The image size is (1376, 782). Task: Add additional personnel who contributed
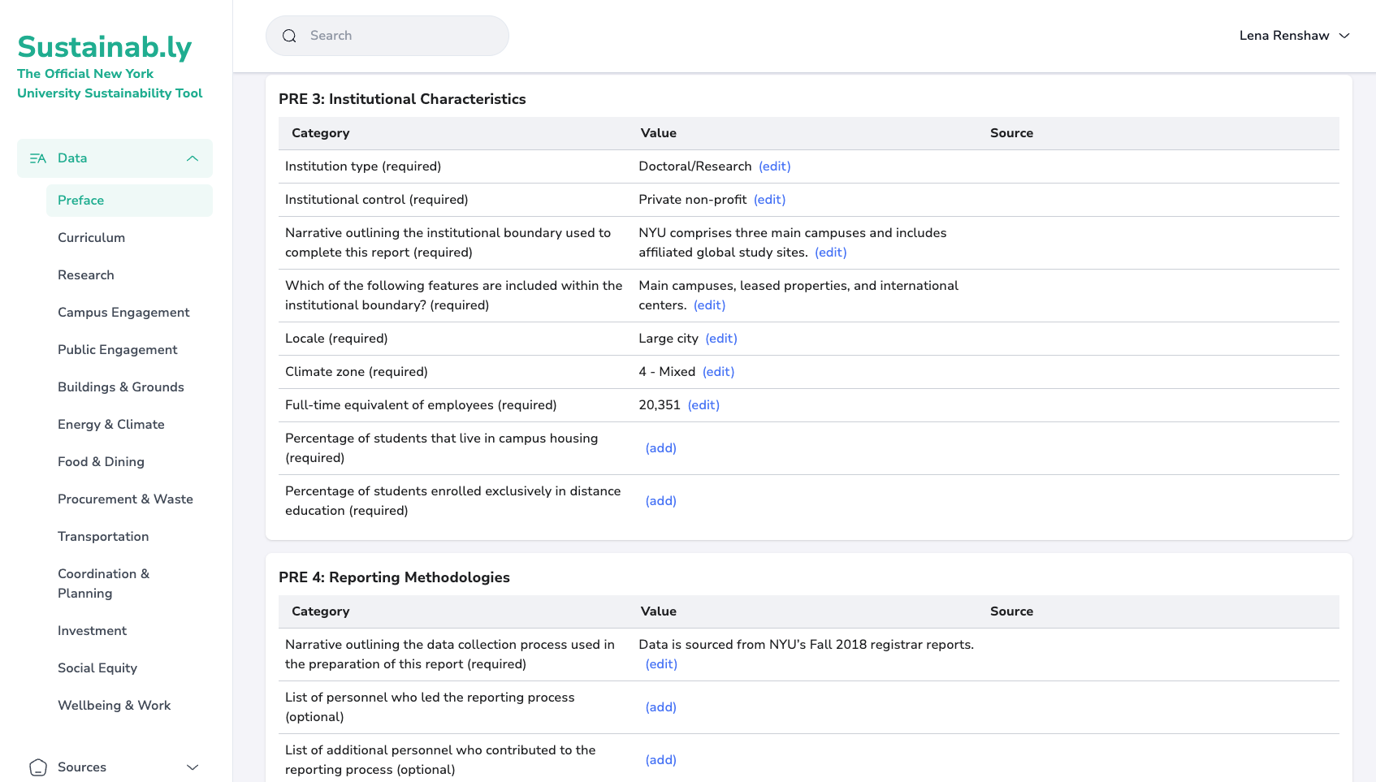[x=660, y=760]
